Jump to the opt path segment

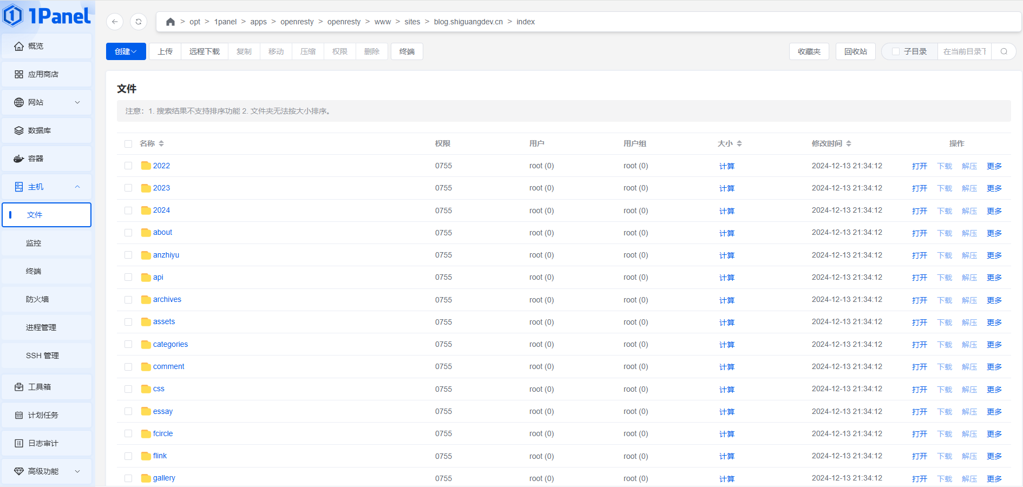[x=195, y=22]
